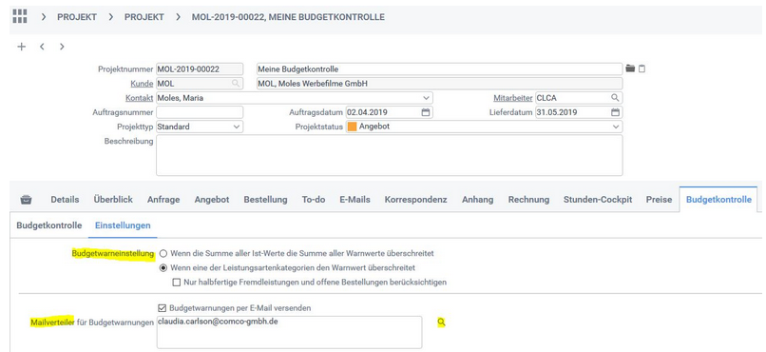This screenshot has width=766, height=352.
Task: Click into the Beschreibung text area
Action: 390,155
